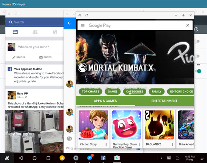The image size is (207, 163).
Task: Tap the Android home circle button
Action: click(34, 158)
